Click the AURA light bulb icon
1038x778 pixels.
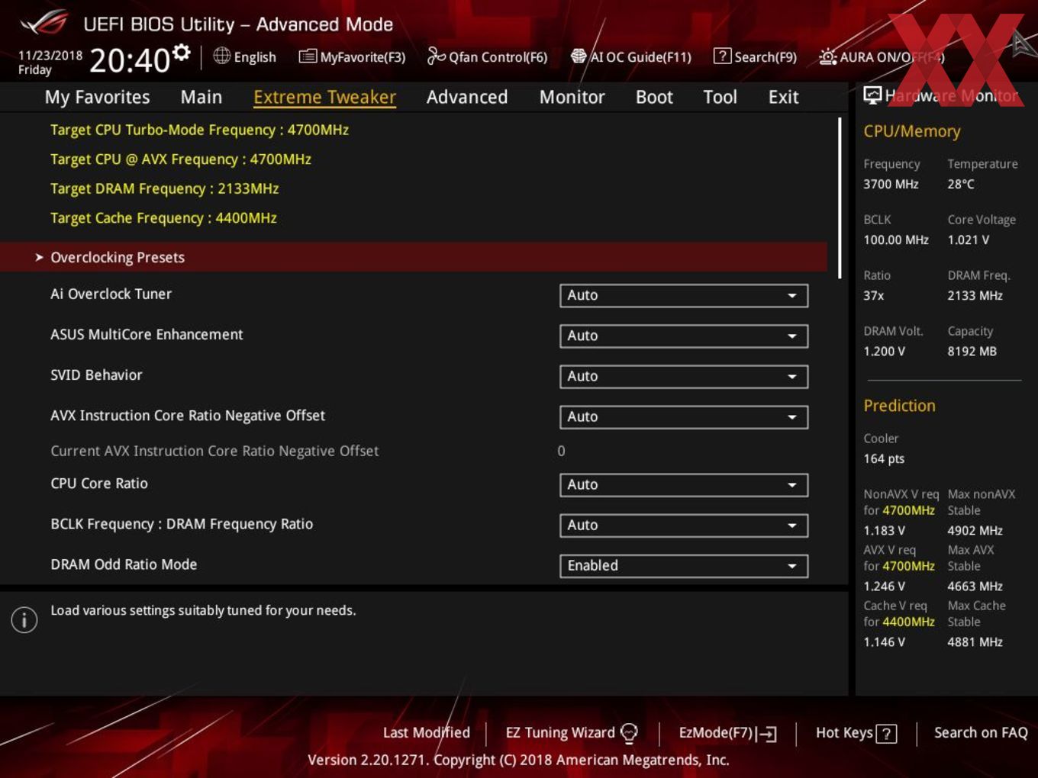827,56
